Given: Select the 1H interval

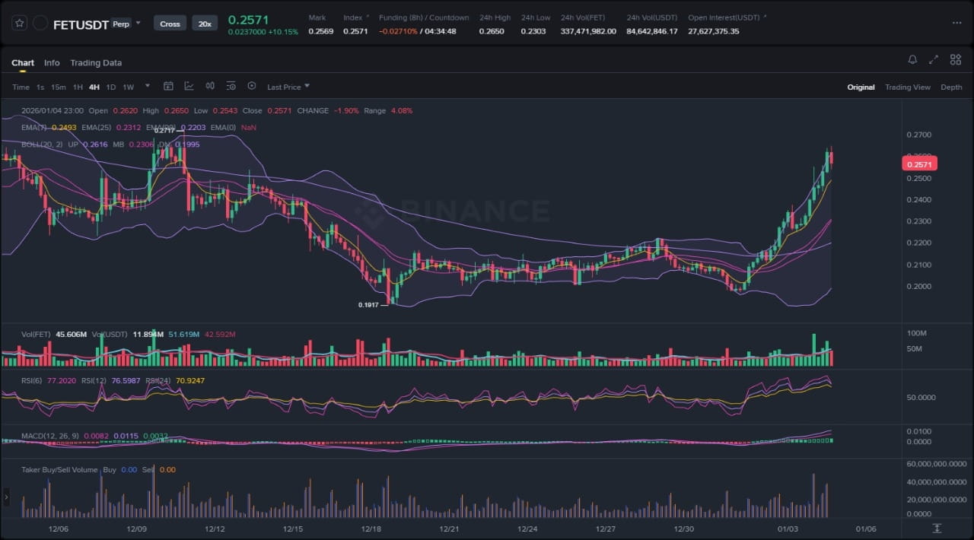Looking at the screenshot, I should 78,87.
